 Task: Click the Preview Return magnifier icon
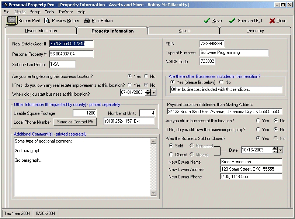point(47,21)
